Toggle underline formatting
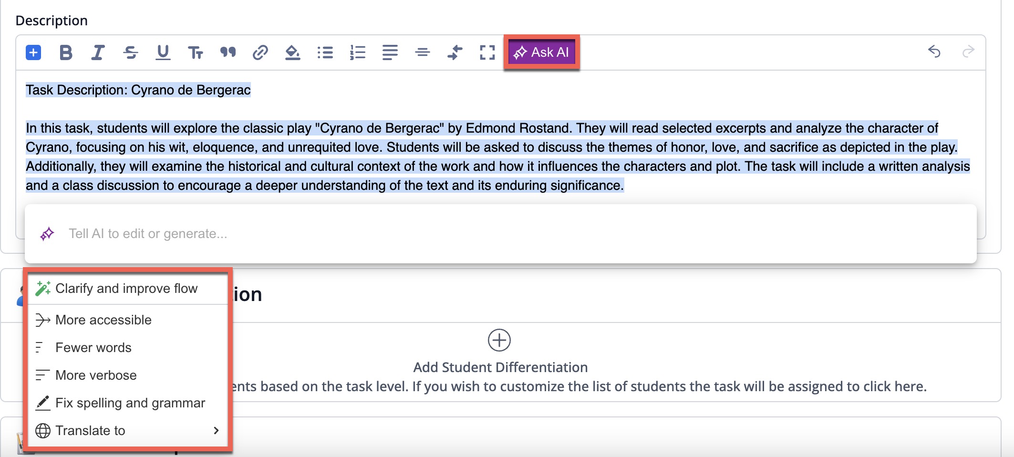Screen dimensions: 1014x457 point(163,52)
